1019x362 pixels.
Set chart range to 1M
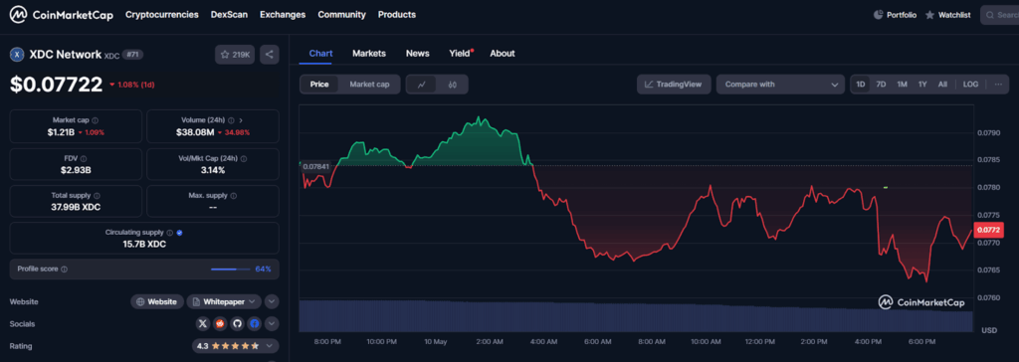click(x=902, y=85)
